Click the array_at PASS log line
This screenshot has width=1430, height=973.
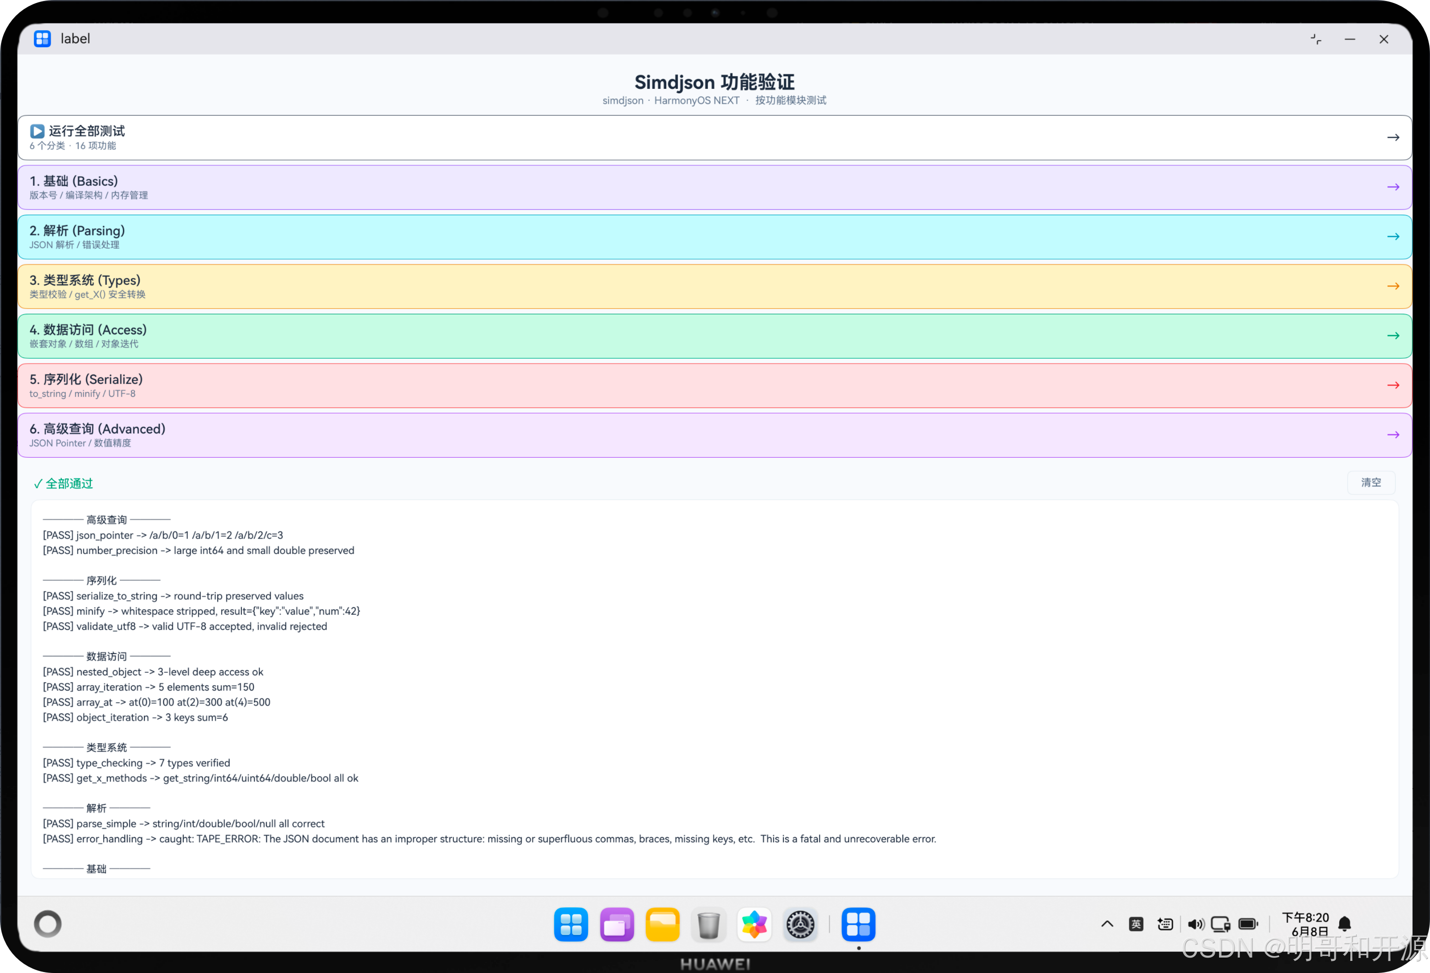pos(157,702)
